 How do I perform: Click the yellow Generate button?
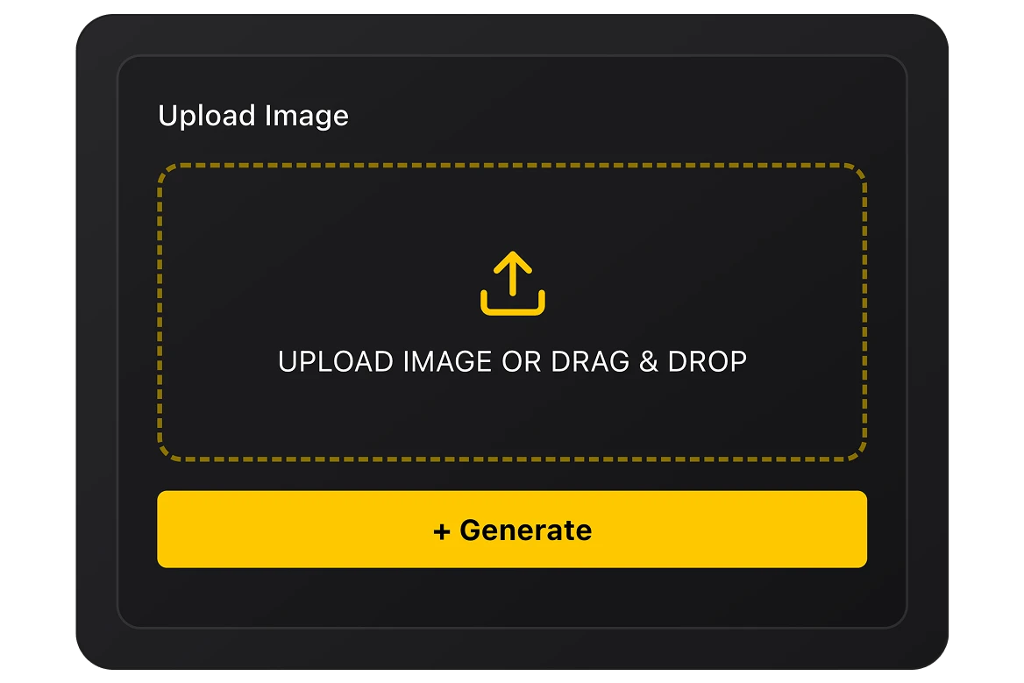(x=512, y=529)
